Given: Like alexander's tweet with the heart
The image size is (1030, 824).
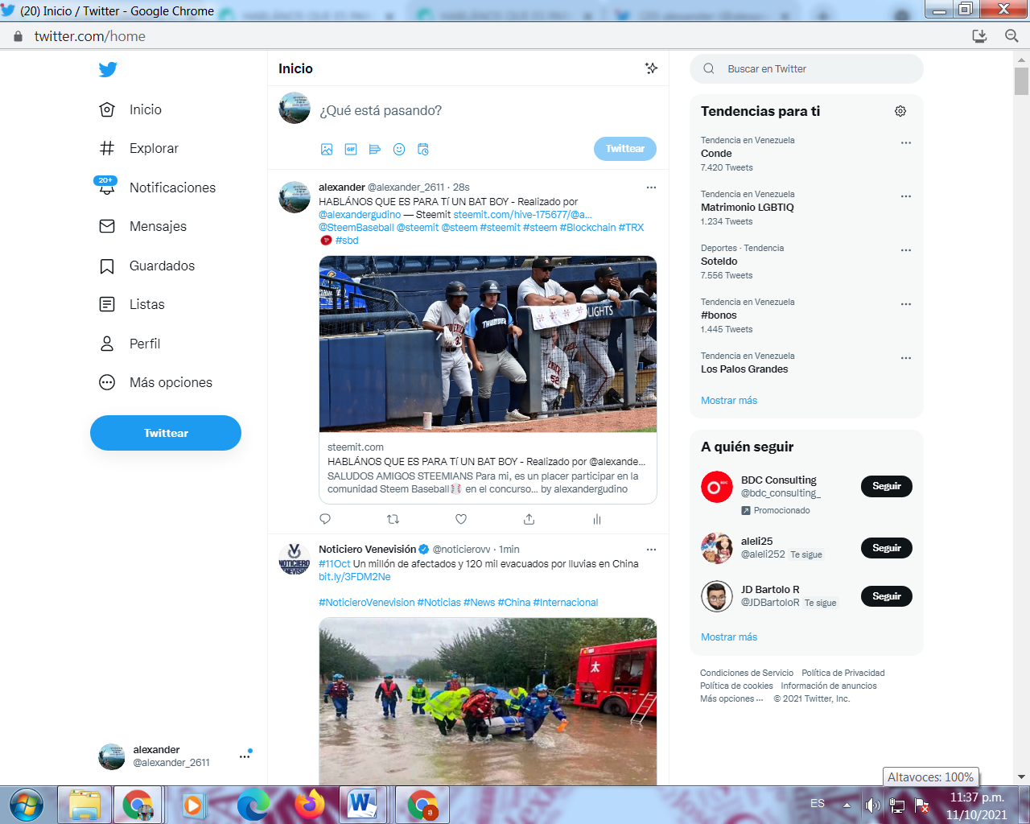Looking at the screenshot, I should pos(461,519).
